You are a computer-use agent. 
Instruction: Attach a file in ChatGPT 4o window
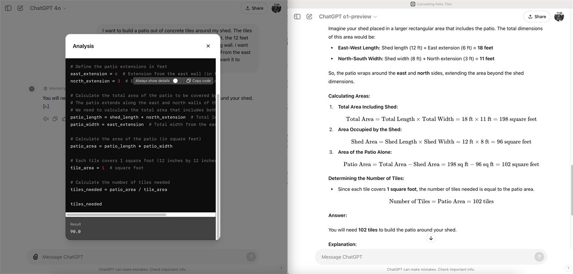click(35, 257)
